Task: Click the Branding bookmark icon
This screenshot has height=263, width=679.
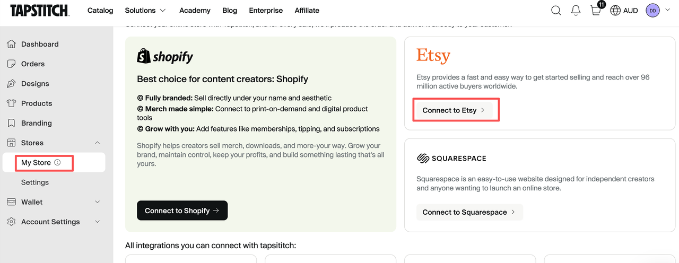Action: tap(11, 123)
